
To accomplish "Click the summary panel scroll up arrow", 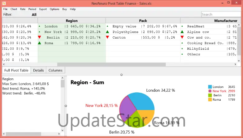I will pyautogui.click(x=62, y=78).
